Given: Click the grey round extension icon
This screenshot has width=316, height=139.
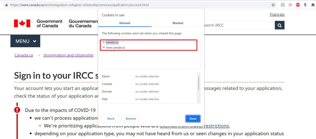Looking at the screenshot, I should coord(290,5).
